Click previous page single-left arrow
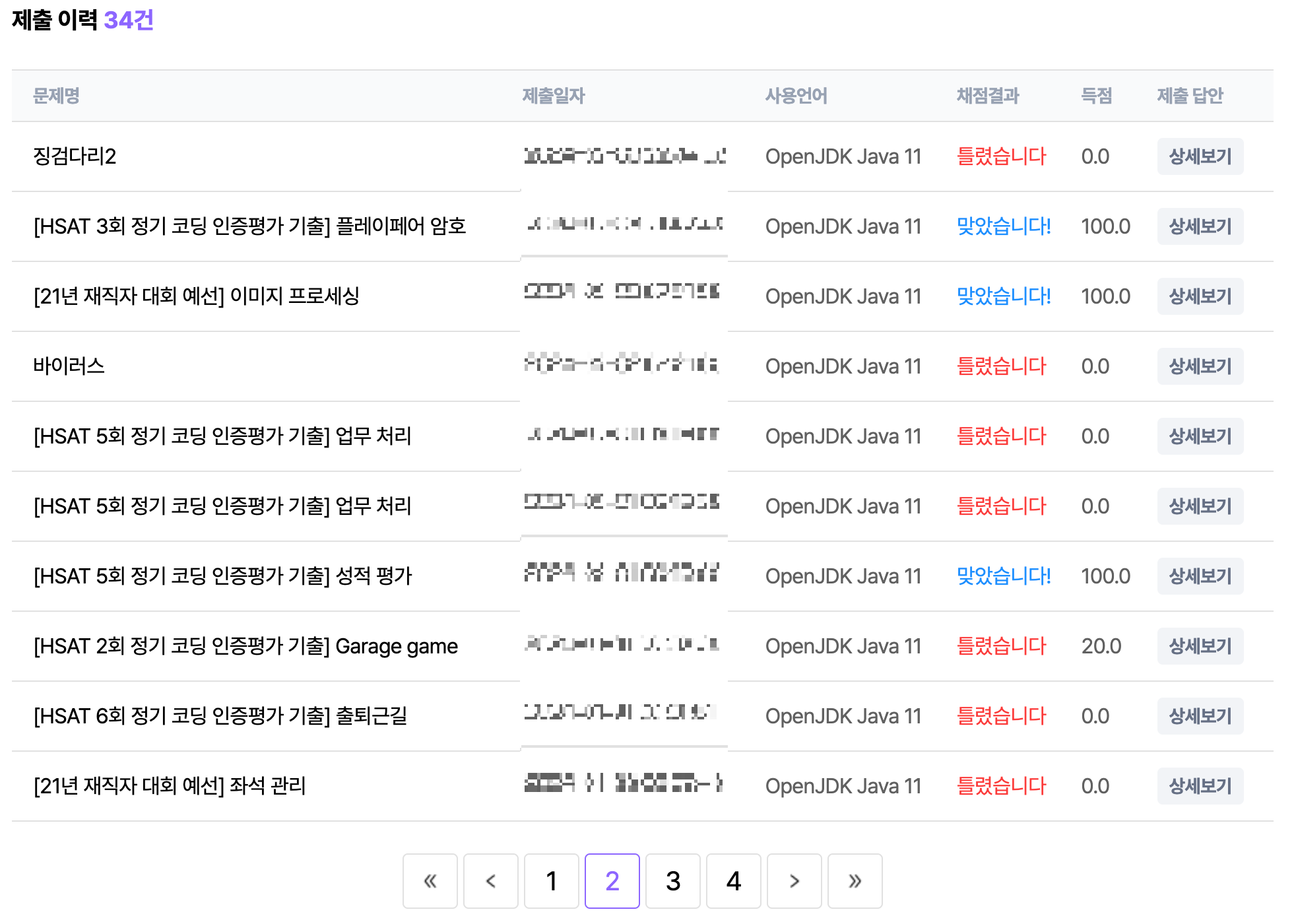Viewport: 1296px width, 924px height. 490,881
